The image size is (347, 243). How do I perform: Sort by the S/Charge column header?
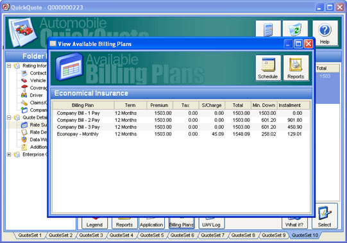point(212,105)
